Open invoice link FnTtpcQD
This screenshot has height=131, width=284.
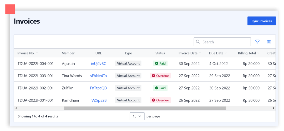tap(98, 88)
